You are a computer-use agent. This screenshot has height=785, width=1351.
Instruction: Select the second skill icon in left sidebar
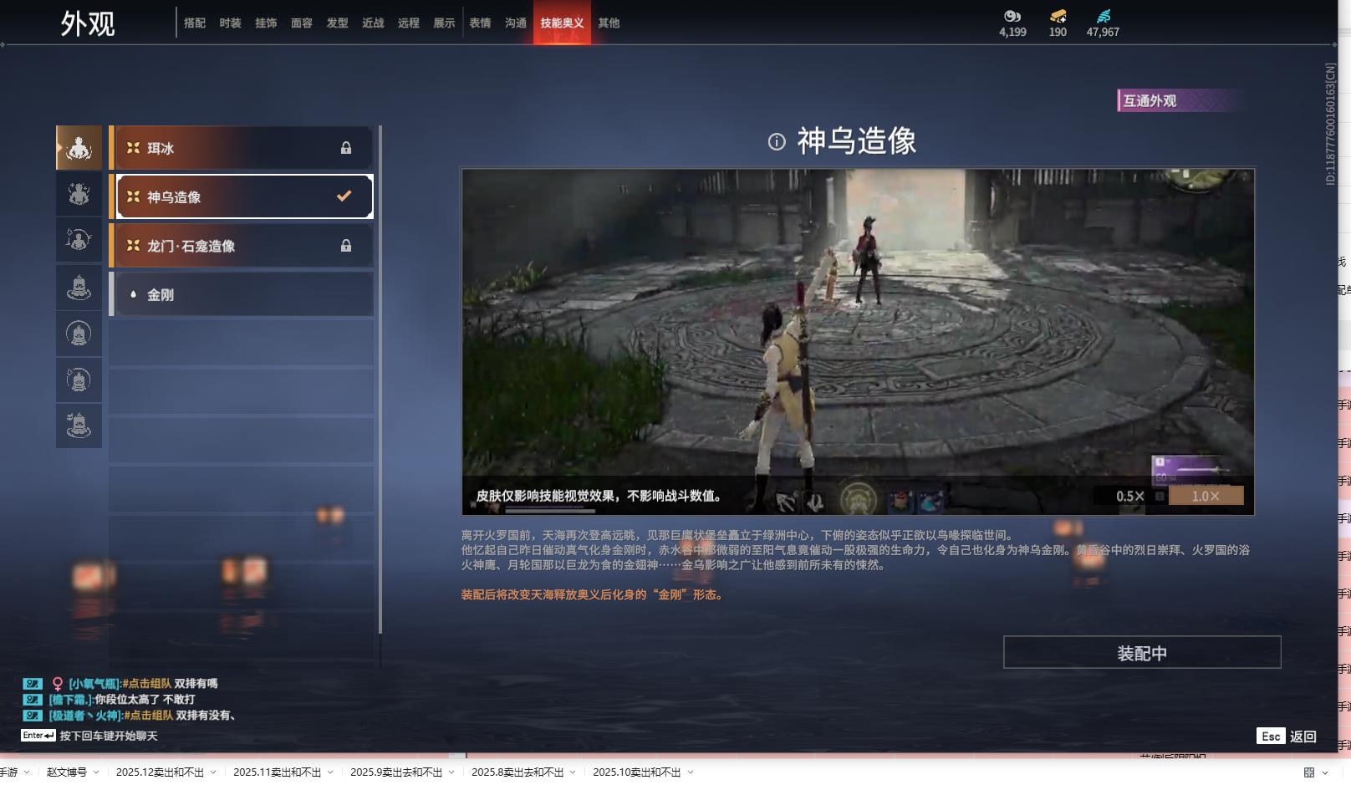tap(79, 194)
